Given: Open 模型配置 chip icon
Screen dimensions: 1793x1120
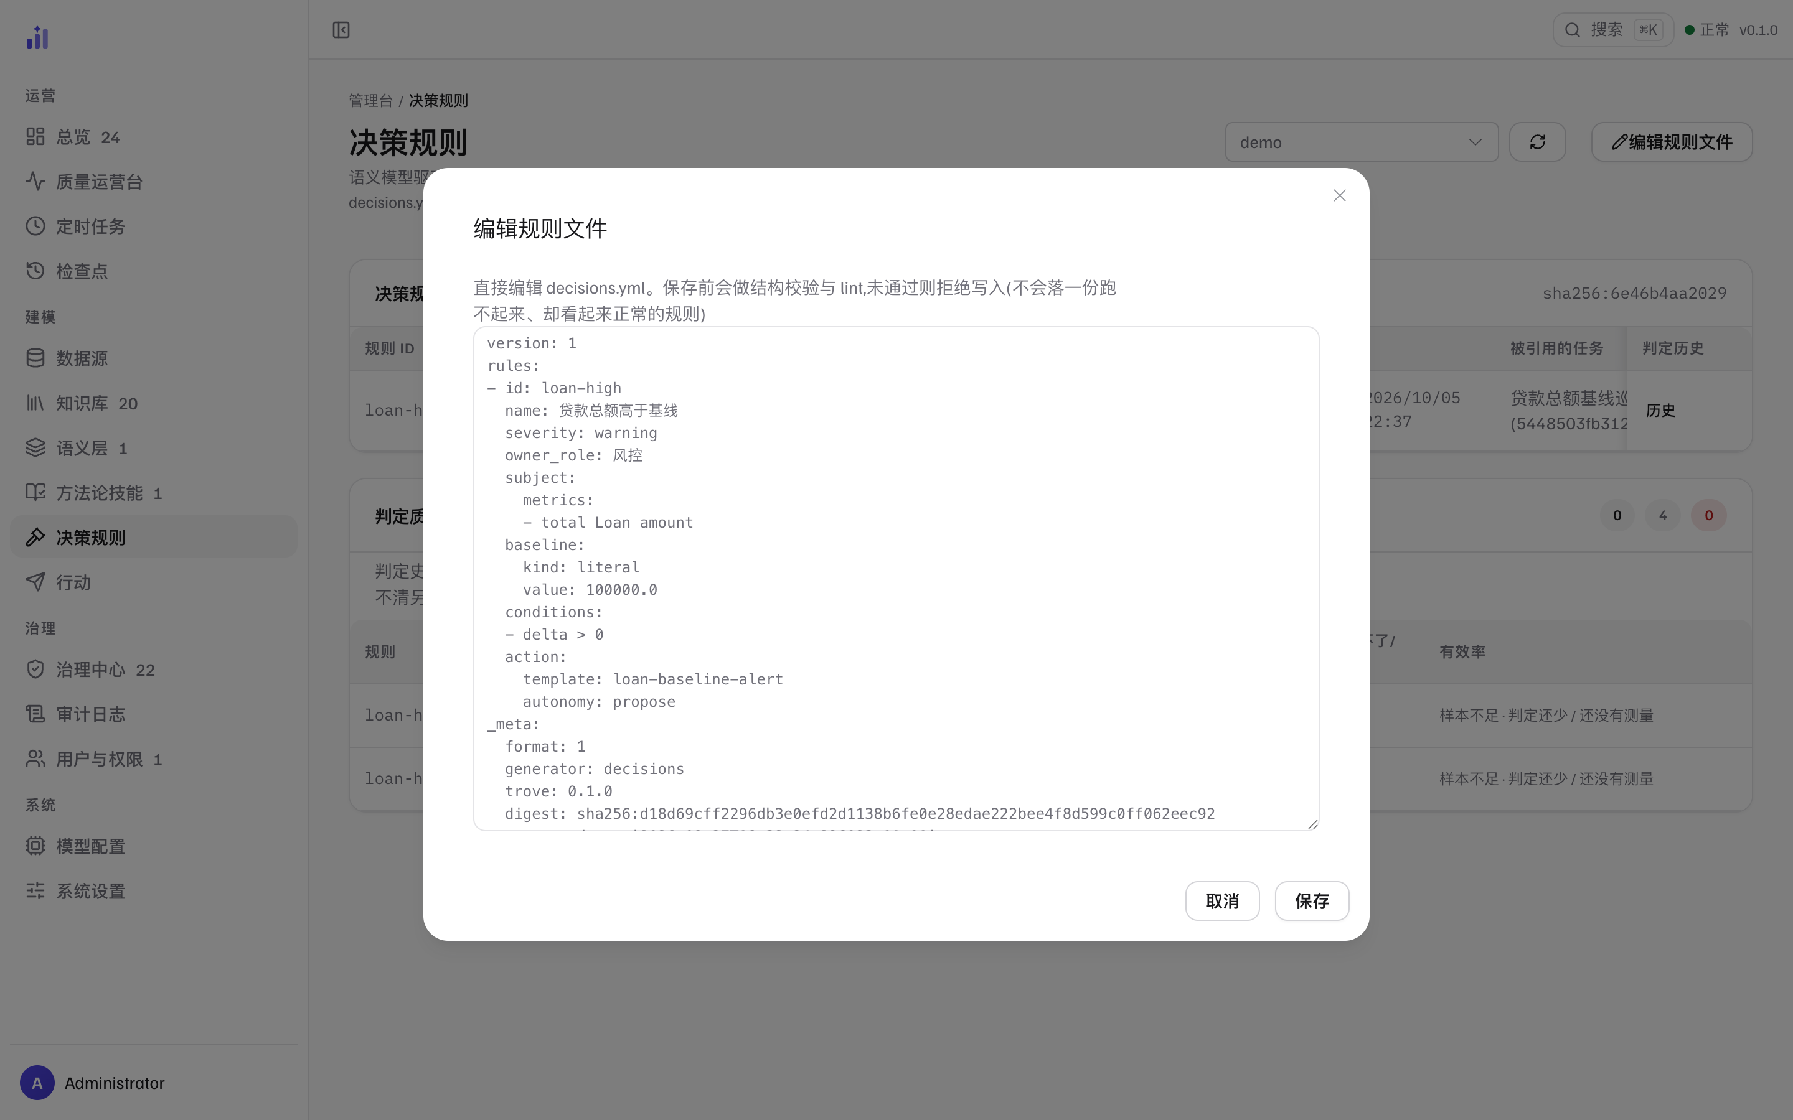Looking at the screenshot, I should pos(35,846).
